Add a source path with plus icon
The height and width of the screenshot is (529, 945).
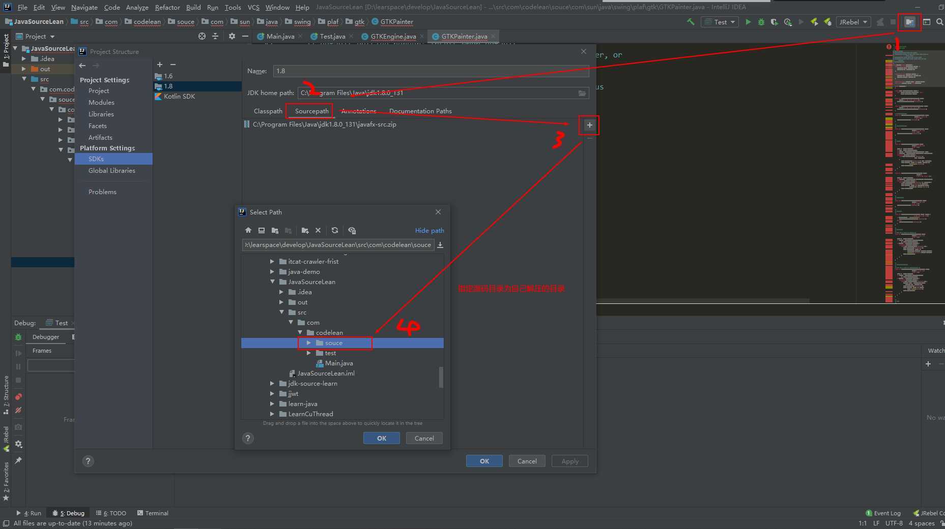(x=589, y=125)
